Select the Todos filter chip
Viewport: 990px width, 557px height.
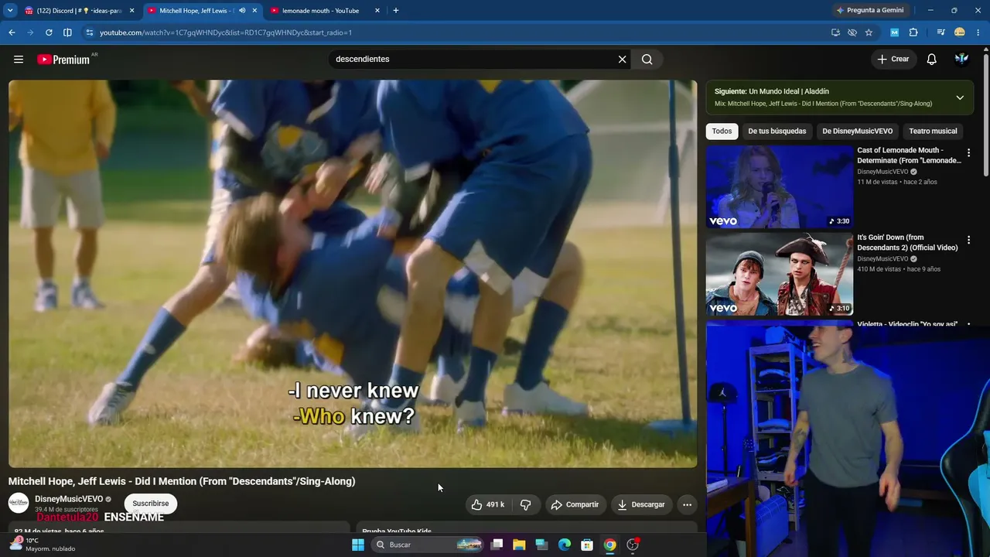coord(722,132)
